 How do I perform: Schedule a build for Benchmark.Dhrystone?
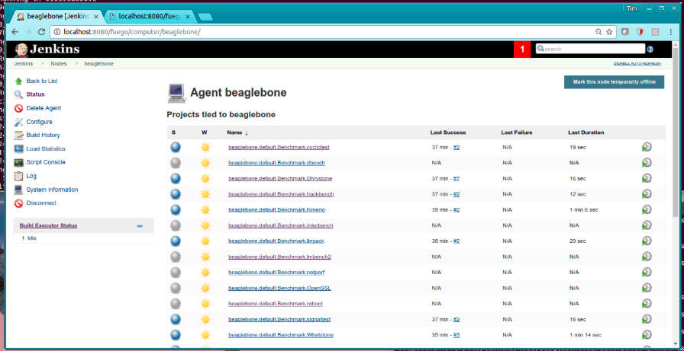(647, 178)
